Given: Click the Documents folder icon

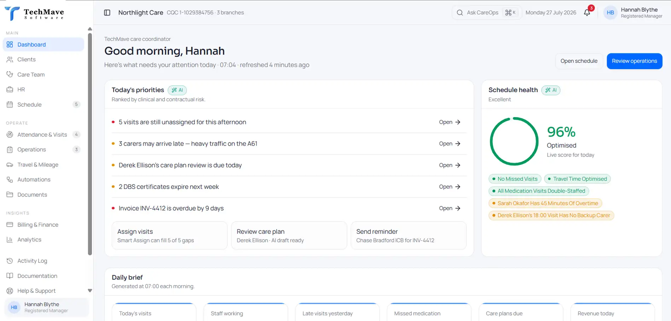Looking at the screenshot, I should (x=10, y=195).
